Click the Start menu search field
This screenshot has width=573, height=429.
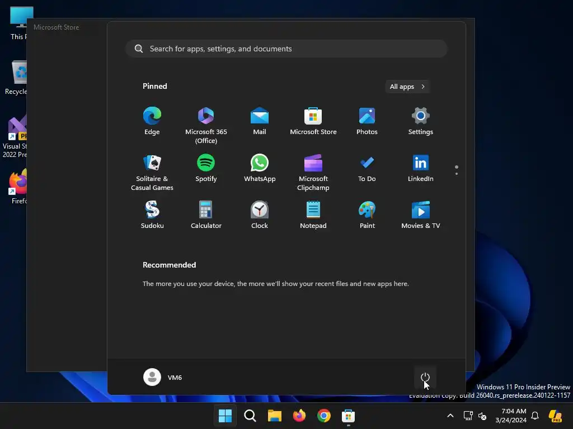click(286, 49)
